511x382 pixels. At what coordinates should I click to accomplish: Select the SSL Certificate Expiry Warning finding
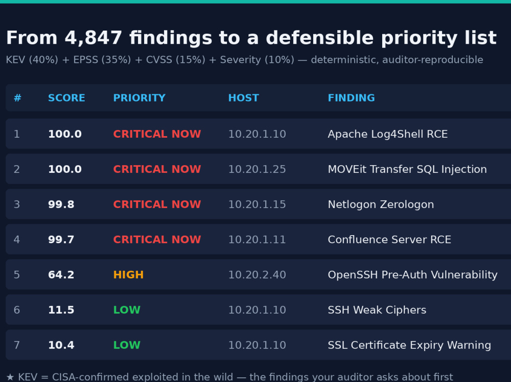(x=409, y=345)
